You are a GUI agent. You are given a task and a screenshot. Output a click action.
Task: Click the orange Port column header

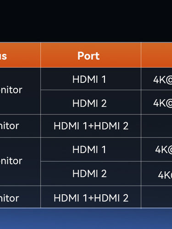[91, 55]
